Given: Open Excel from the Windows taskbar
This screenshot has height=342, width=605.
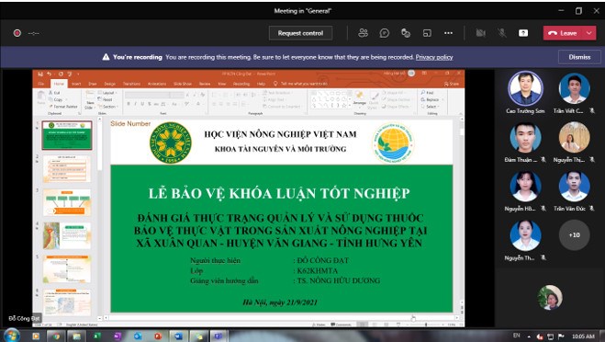Looking at the screenshot, I should (x=97, y=336).
